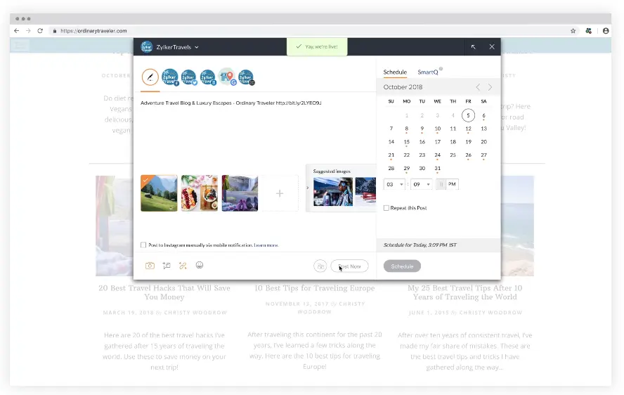Select the Facebook ZylkerTravels channel icon

click(x=170, y=77)
